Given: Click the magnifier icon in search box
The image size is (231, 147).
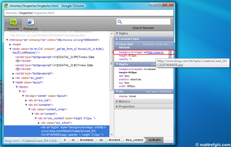Looking at the screenshot, I should tap(120, 22).
